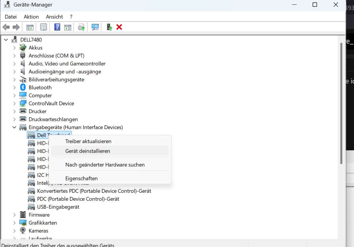Select the Bluetooth category icon
Image resolution: width=354 pixels, height=247 pixels.
click(x=23, y=88)
